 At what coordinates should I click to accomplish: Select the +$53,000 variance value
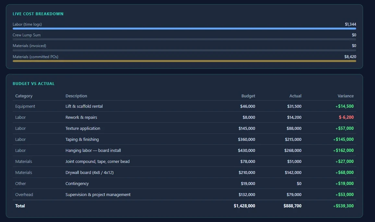(x=345, y=194)
